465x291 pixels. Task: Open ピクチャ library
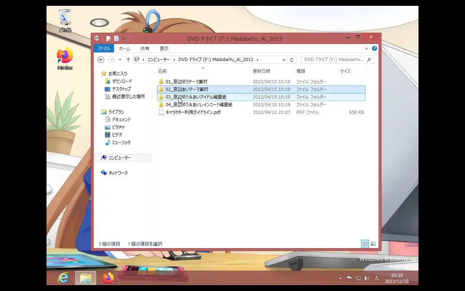(115, 127)
